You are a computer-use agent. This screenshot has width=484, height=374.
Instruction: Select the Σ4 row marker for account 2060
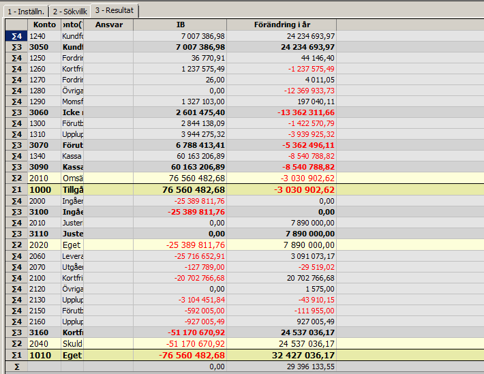[16, 256]
